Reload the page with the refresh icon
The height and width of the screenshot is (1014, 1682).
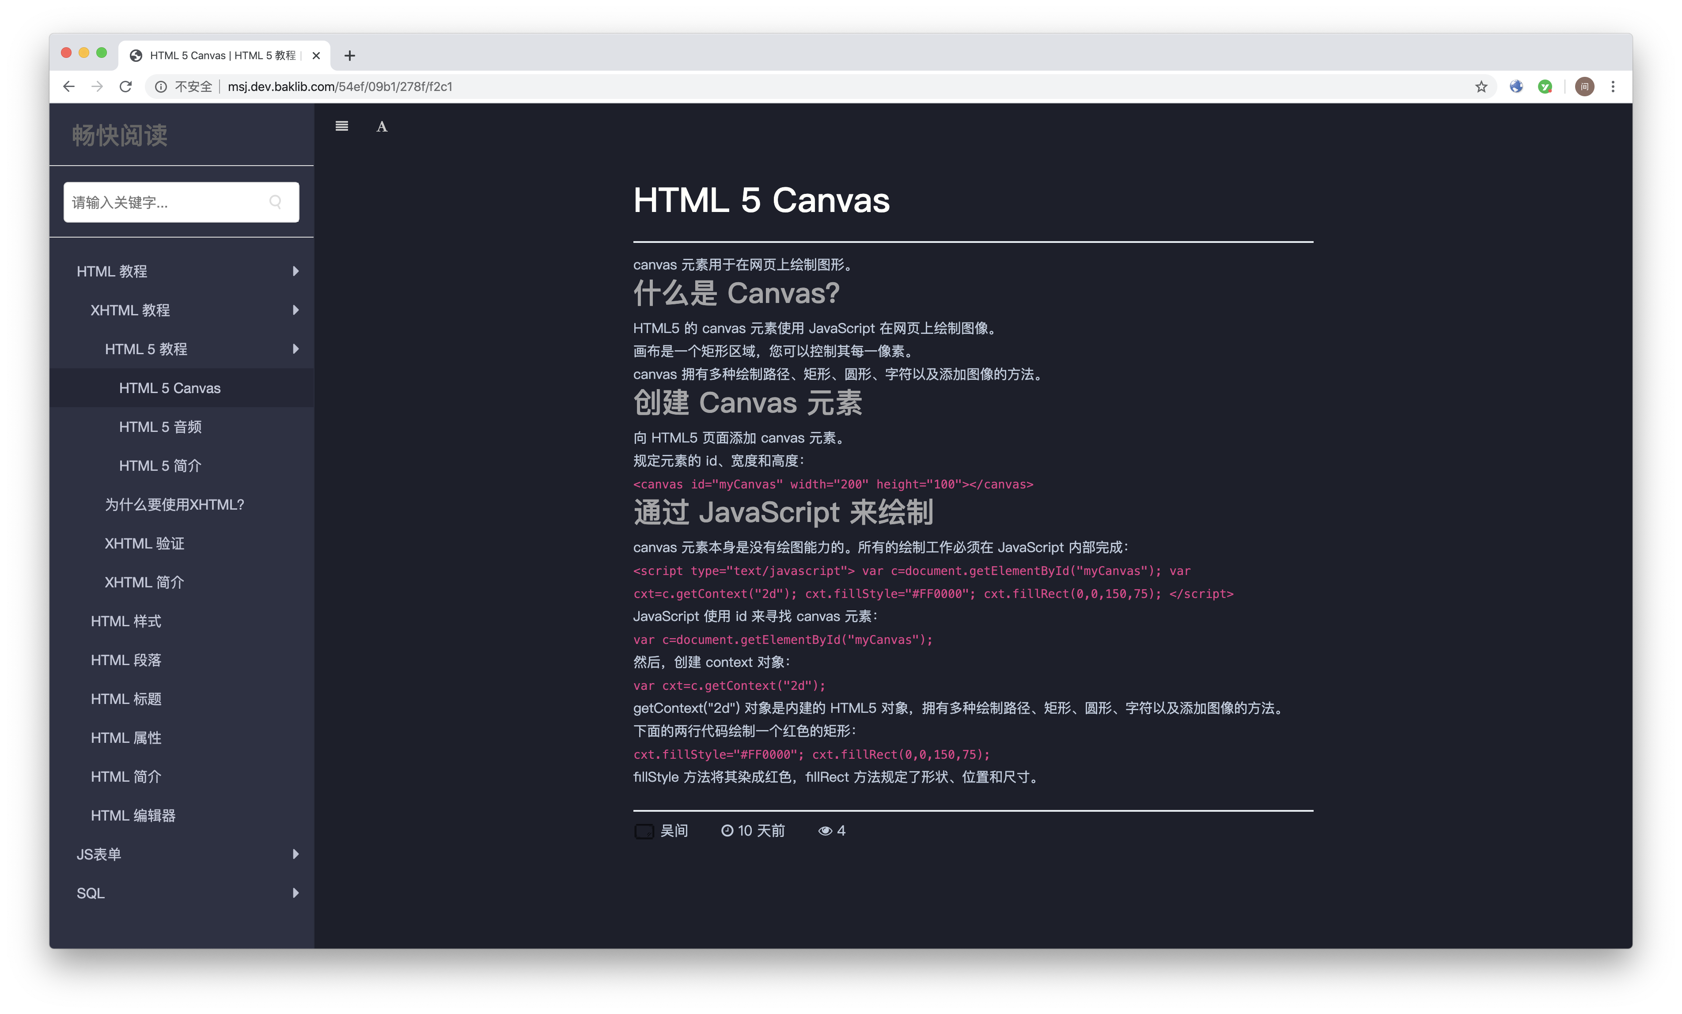[125, 87]
